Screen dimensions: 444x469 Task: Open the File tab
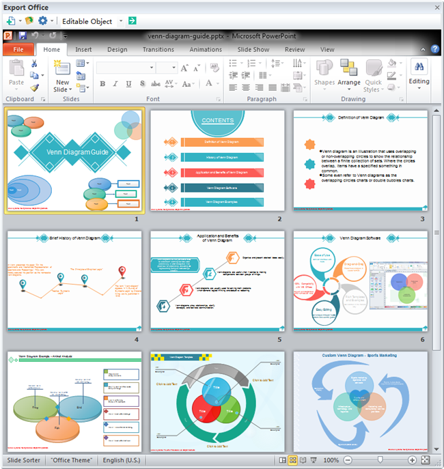pyautogui.click(x=18, y=49)
